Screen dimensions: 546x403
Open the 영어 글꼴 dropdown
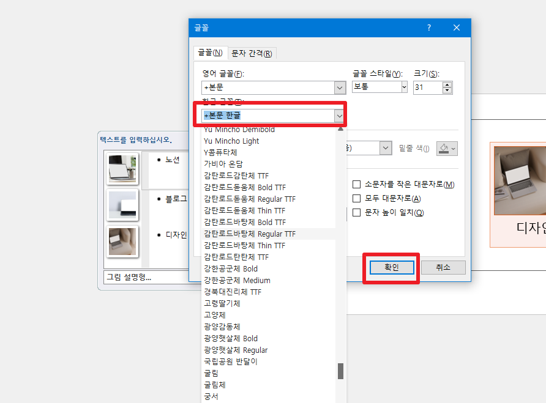pyautogui.click(x=339, y=87)
